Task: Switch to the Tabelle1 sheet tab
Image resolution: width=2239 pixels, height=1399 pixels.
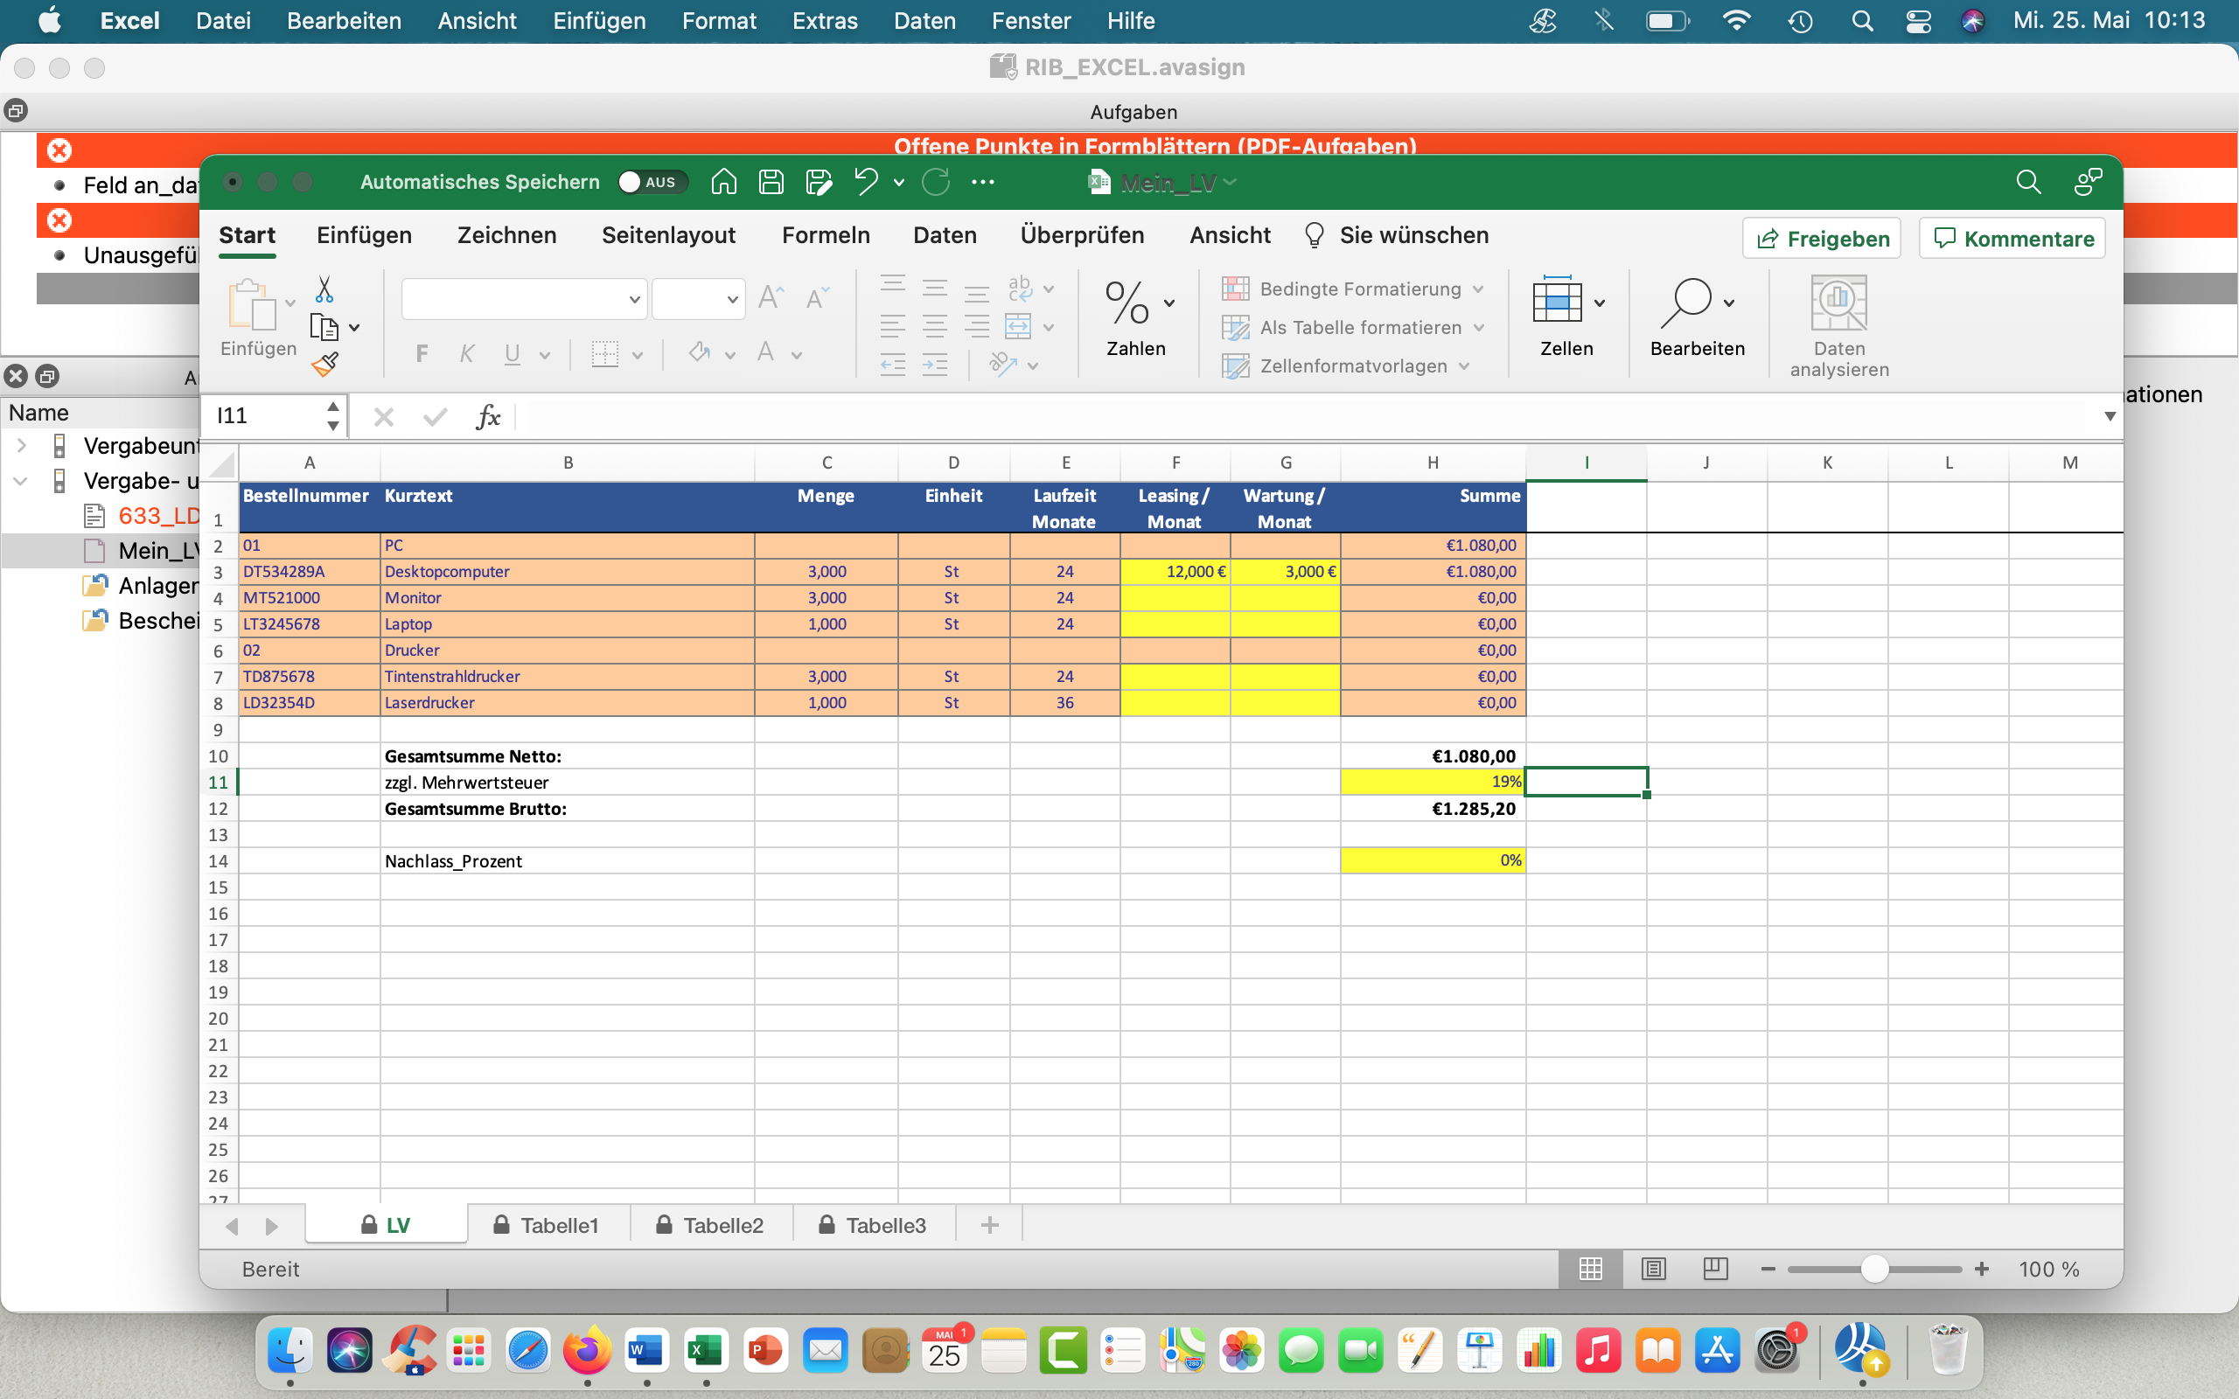Action: click(548, 1225)
